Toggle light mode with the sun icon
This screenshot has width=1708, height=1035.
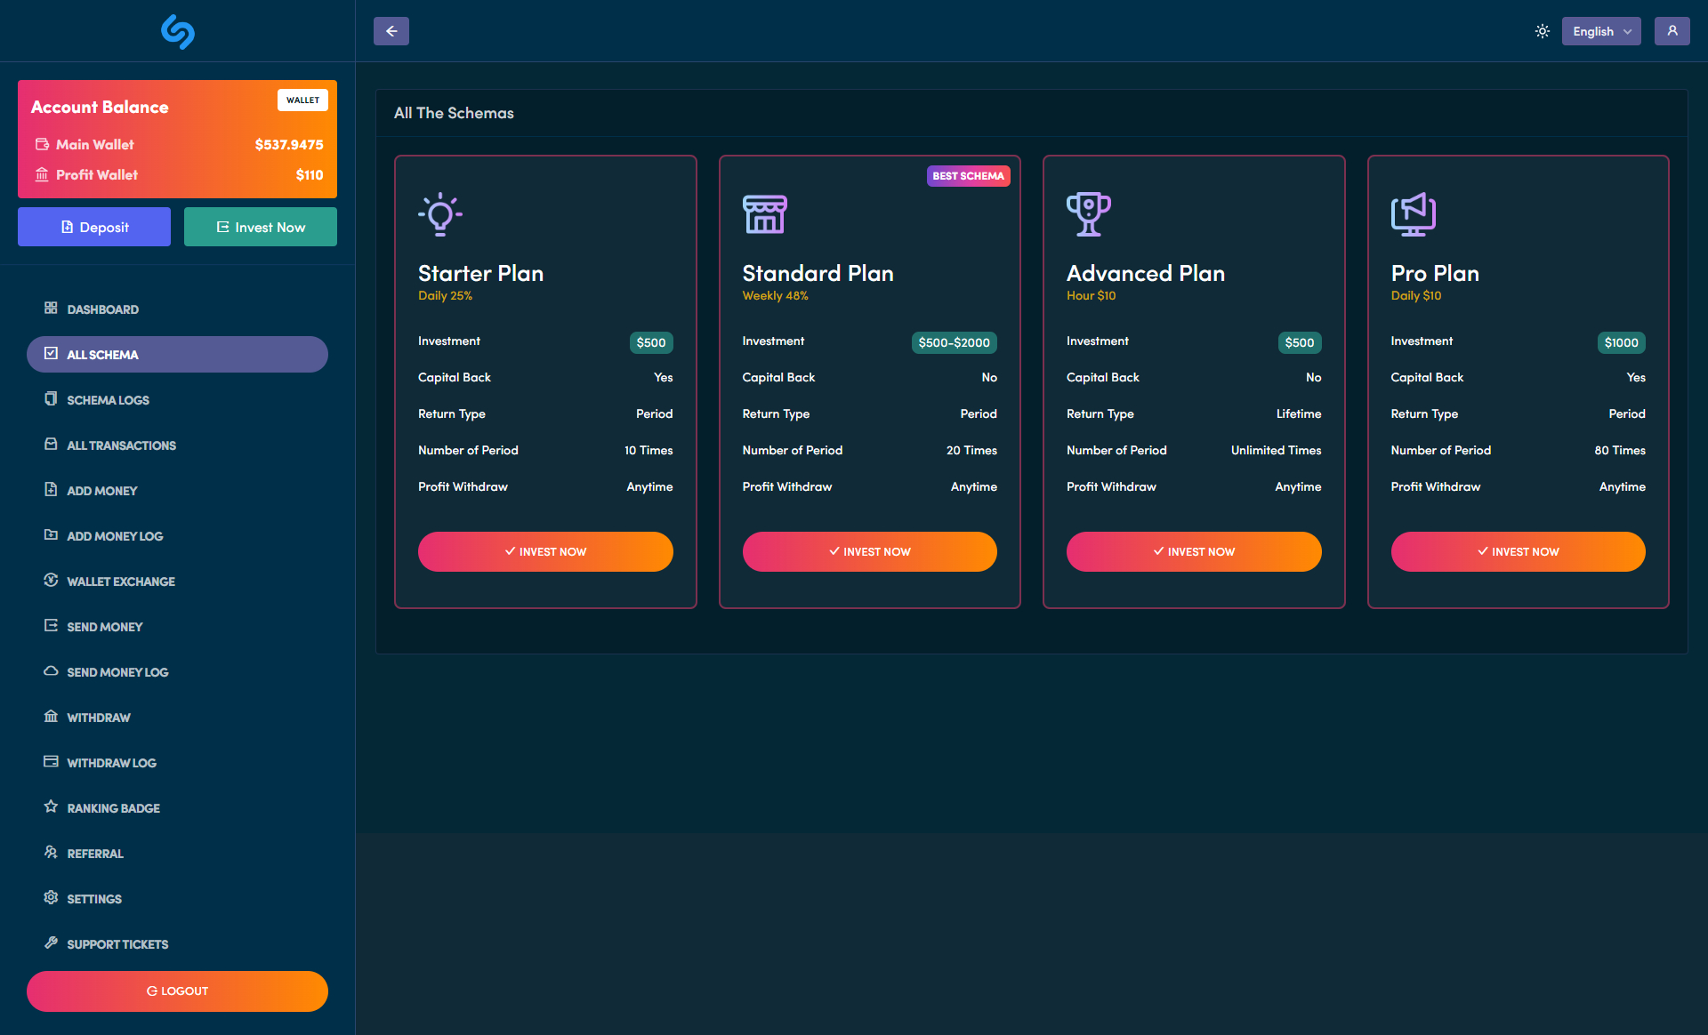point(1542,30)
